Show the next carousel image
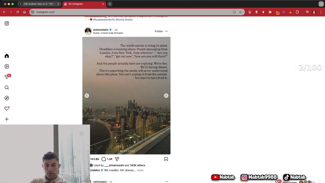Viewport: 325px width, 183px height. [x=166, y=96]
